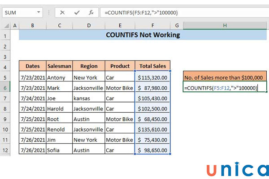Select column F header

click(152, 26)
